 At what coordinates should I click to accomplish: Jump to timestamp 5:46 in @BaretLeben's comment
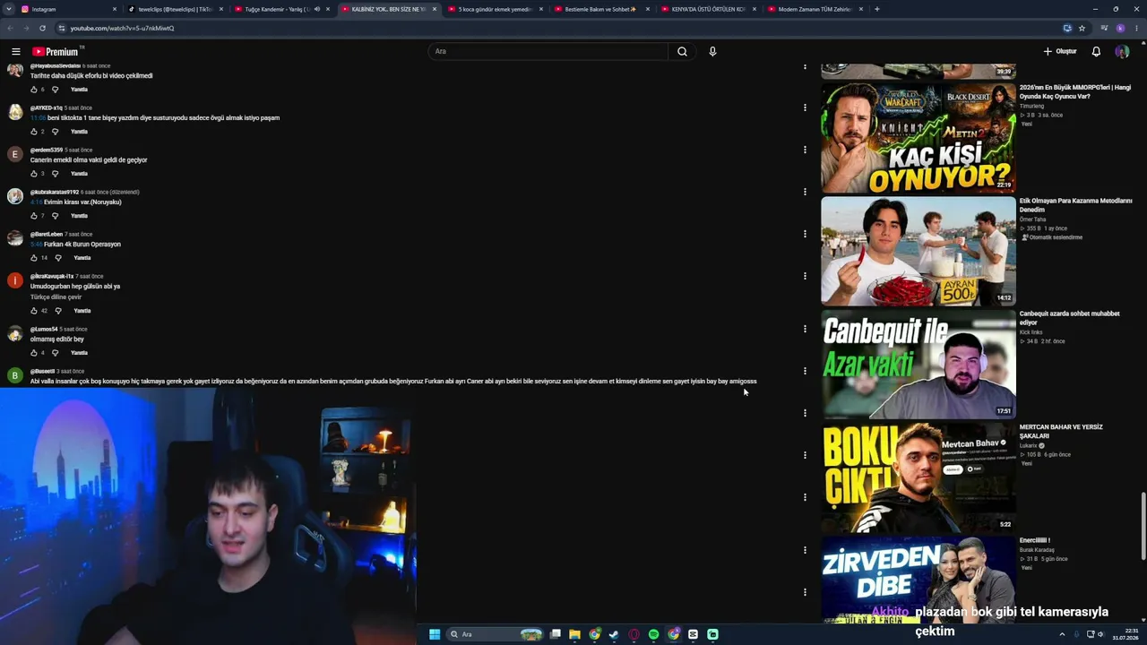pyautogui.click(x=37, y=245)
